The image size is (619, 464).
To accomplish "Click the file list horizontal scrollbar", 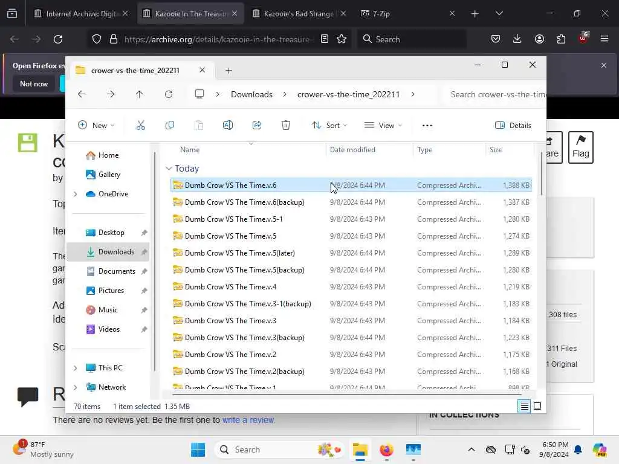I will (346, 394).
